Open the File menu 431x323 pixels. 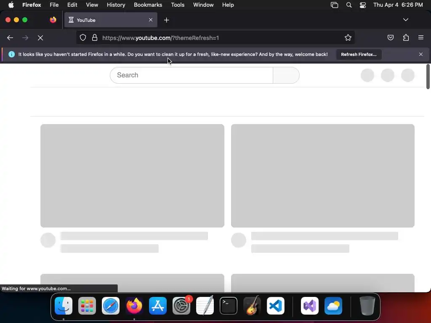click(x=54, y=5)
